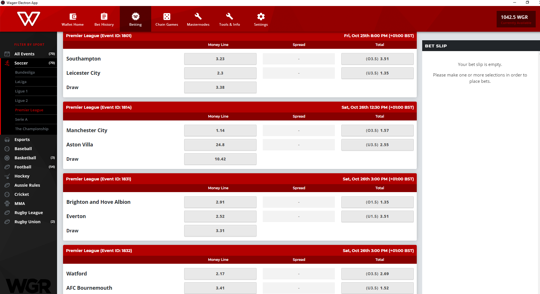Screen dimensions: 540x294
Task: Select over 3.5 at 3.51 for Southampton
Action: click(377, 59)
